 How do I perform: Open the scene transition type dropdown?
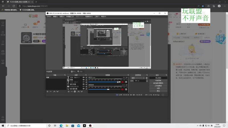pyautogui.click(x=138, y=78)
